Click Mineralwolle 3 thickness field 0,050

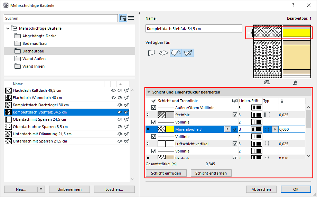pos(292,129)
